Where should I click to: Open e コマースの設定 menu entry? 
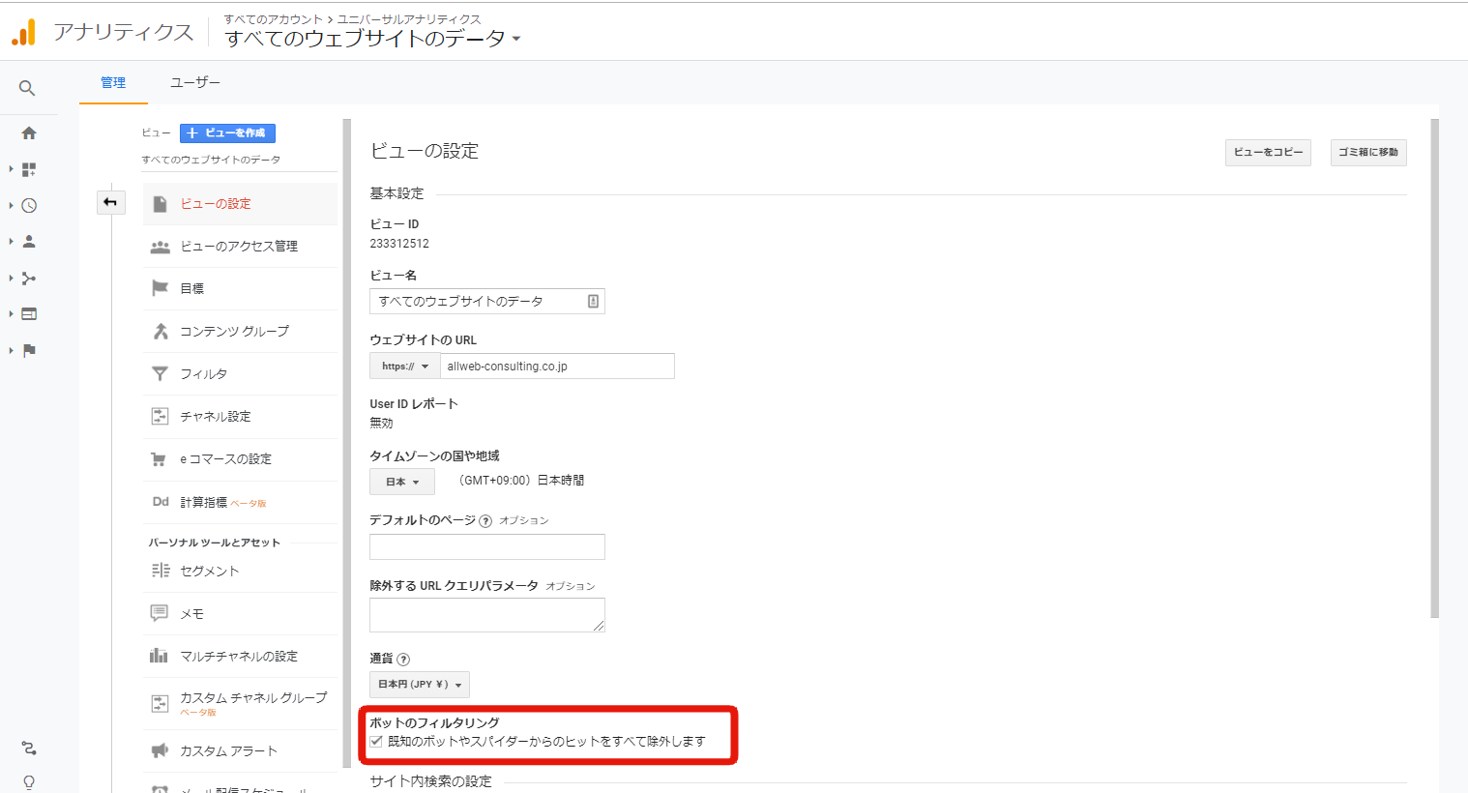(x=241, y=459)
